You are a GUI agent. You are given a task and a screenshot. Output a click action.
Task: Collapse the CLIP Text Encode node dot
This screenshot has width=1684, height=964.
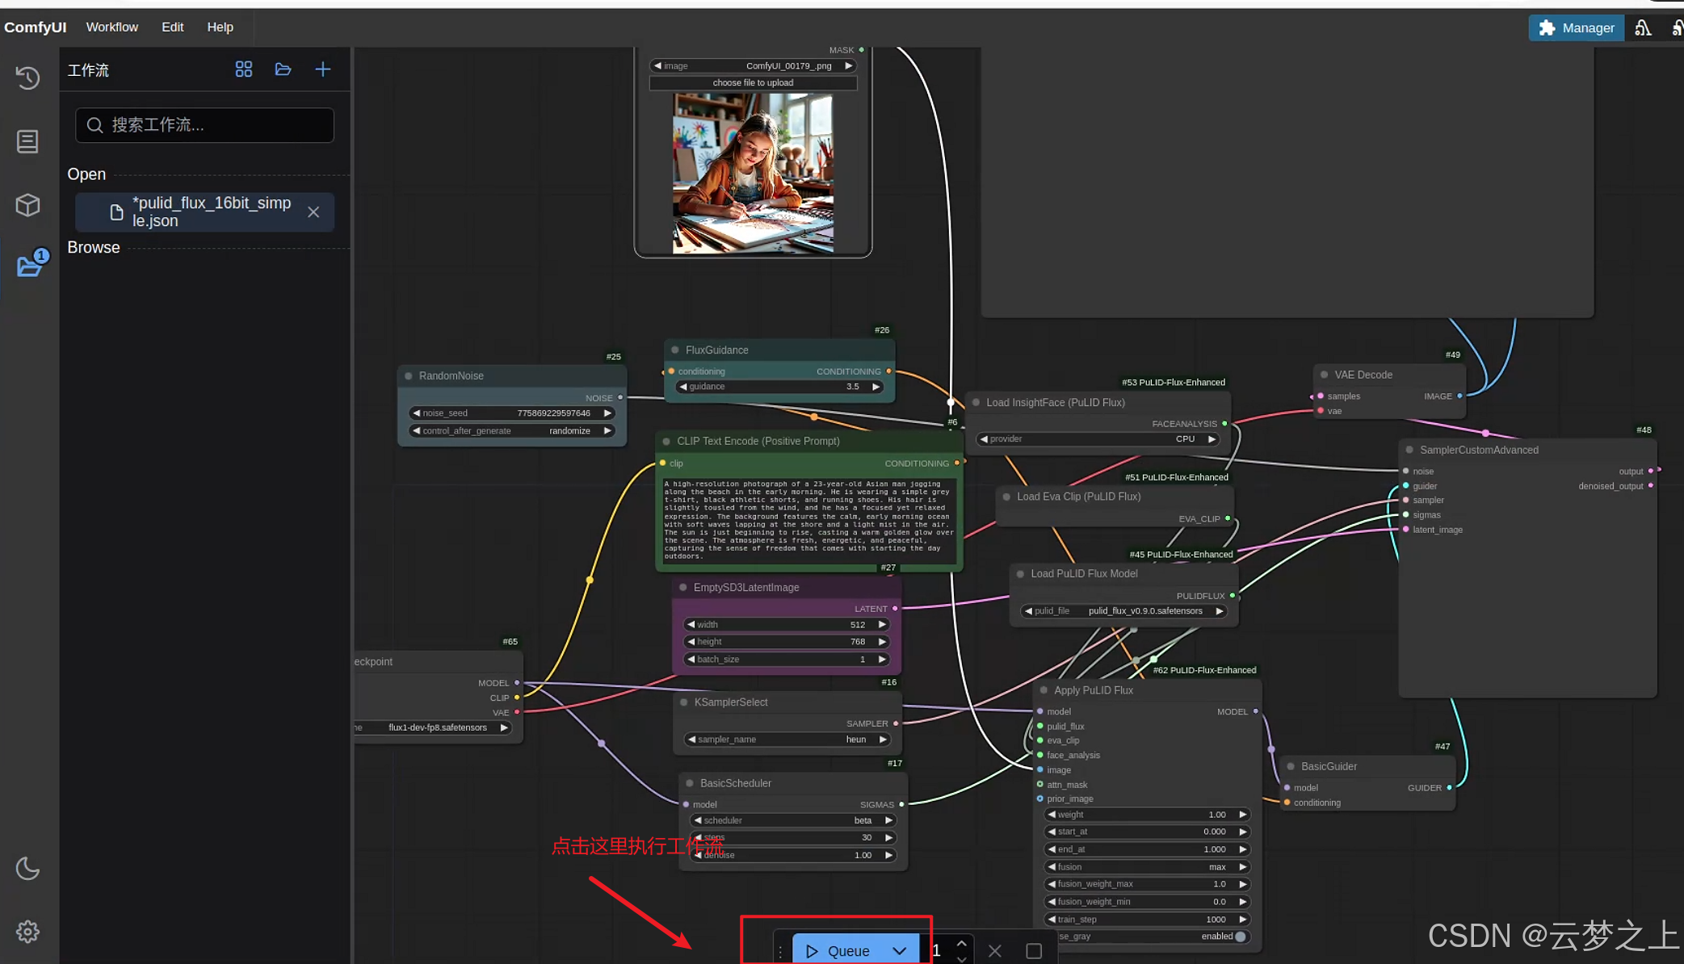pos(666,442)
